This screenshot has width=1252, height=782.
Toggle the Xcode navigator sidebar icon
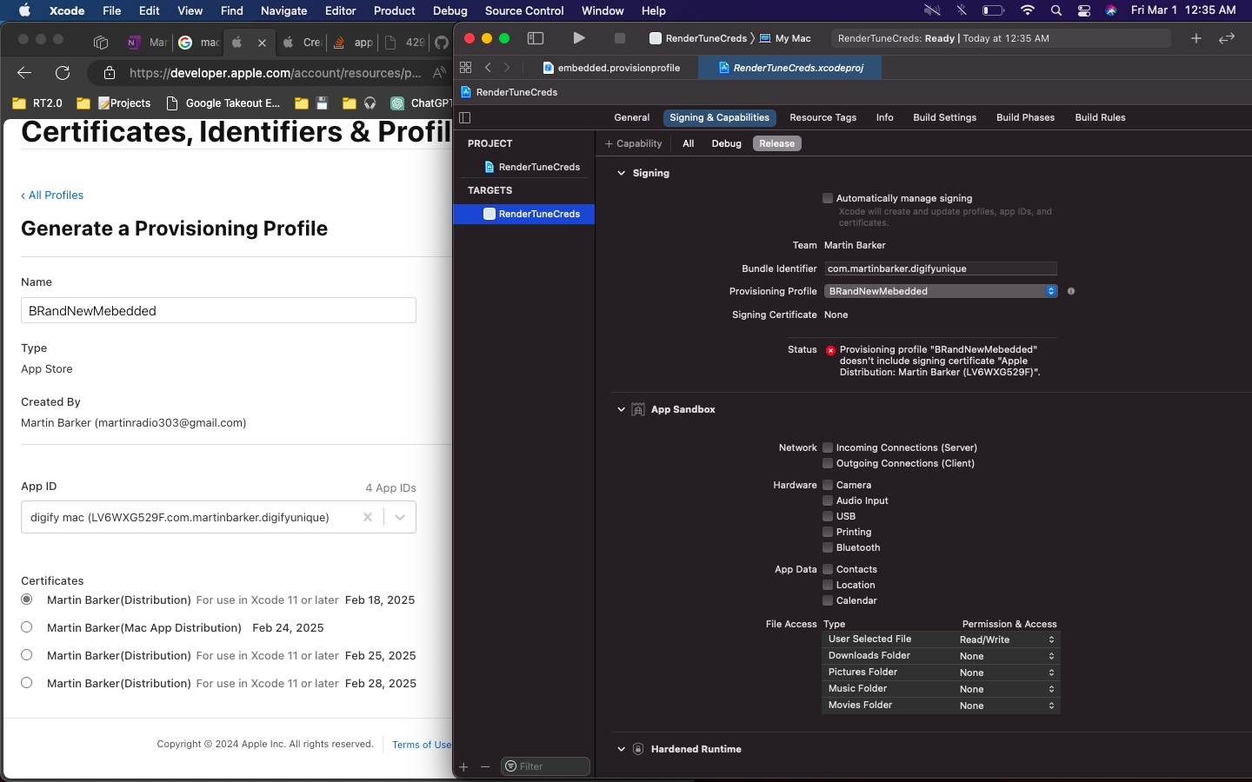pyautogui.click(x=536, y=38)
